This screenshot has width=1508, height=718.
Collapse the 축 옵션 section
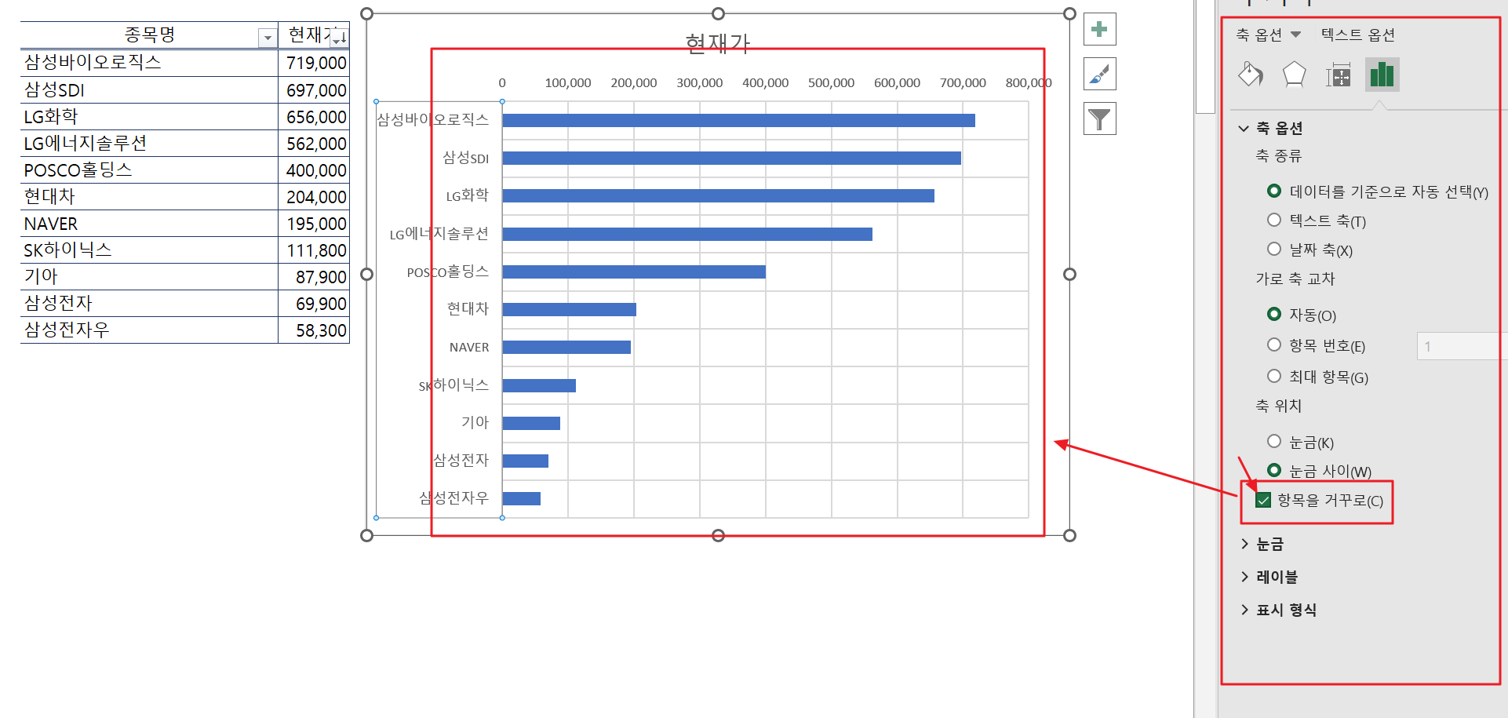(x=1244, y=128)
